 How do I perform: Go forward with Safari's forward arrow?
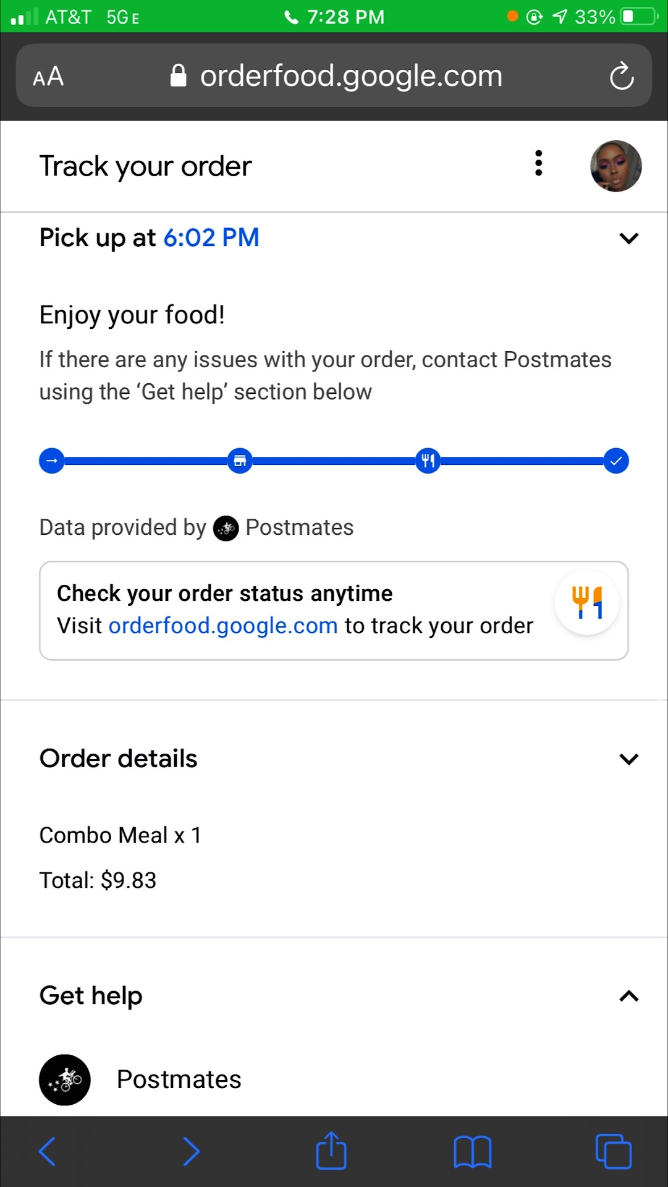pyautogui.click(x=192, y=1151)
